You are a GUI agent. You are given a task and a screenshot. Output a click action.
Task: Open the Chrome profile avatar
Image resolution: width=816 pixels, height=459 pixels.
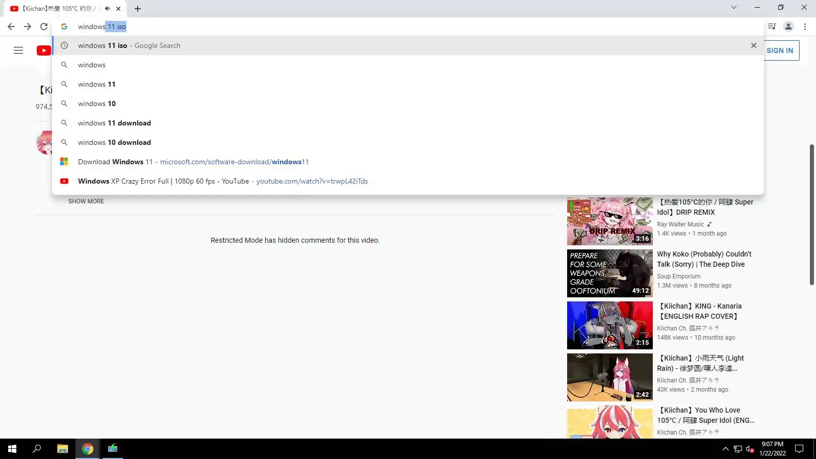(788, 27)
